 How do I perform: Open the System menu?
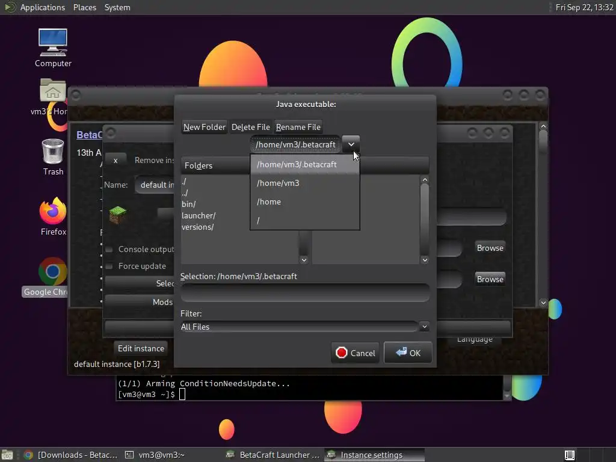click(x=117, y=7)
